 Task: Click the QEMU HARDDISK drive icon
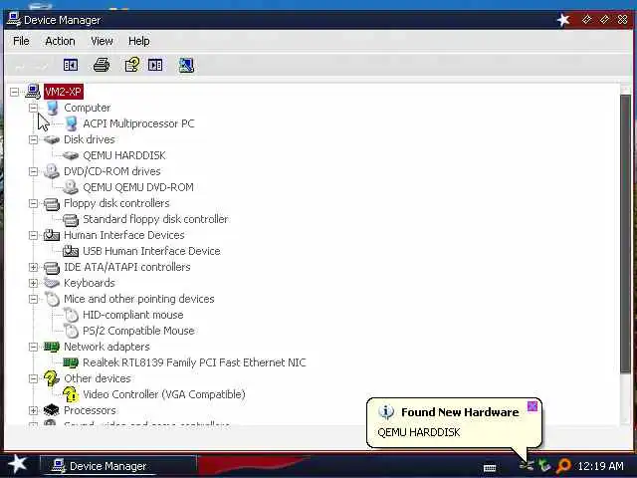pyautogui.click(x=71, y=155)
